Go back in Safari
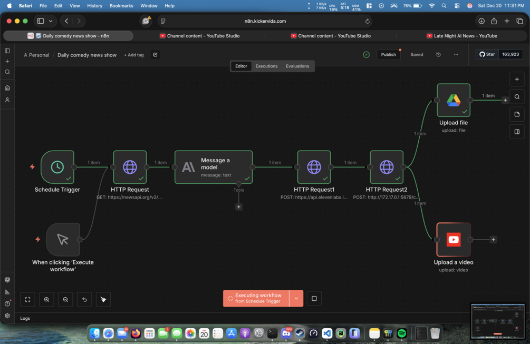This screenshot has width=530, height=344. 66,21
